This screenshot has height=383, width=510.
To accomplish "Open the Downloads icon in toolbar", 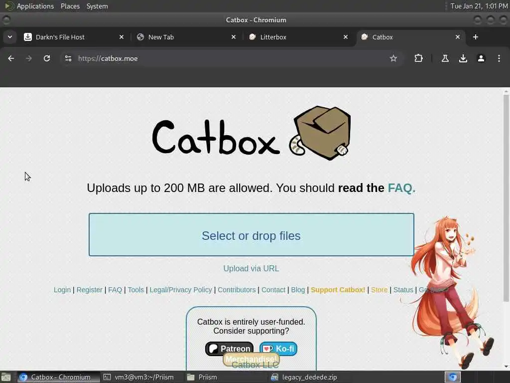I will click(463, 58).
